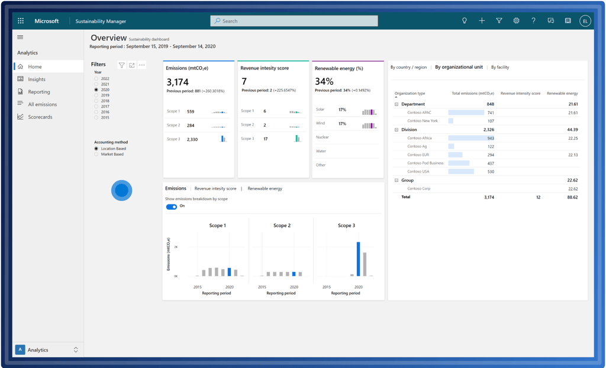
Task: Open the settings gear icon
Action: [x=516, y=21]
